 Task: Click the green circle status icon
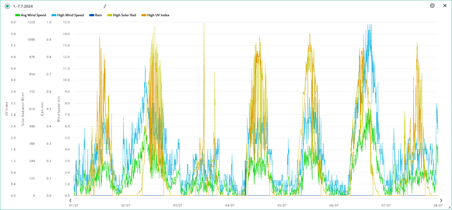[x=7, y=6]
